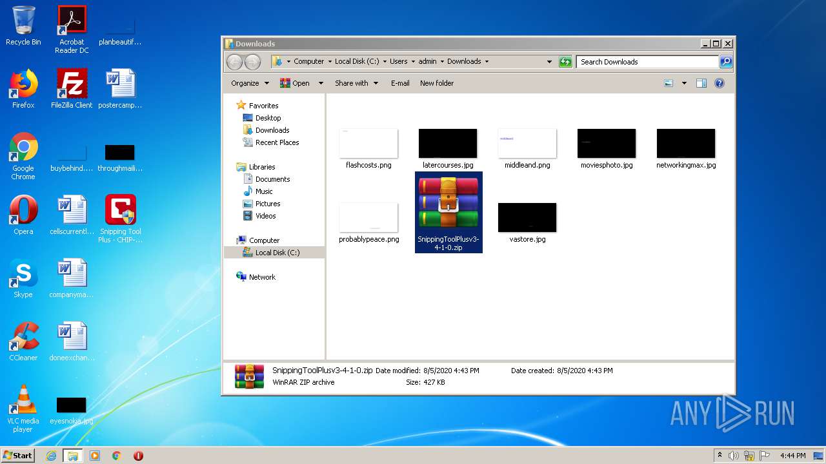
Task: Click admin in the address bar
Action: point(427,62)
